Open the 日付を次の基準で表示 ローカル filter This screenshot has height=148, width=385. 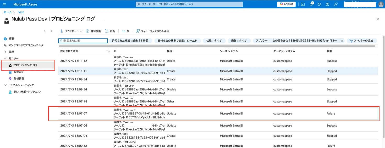point(177,41)
